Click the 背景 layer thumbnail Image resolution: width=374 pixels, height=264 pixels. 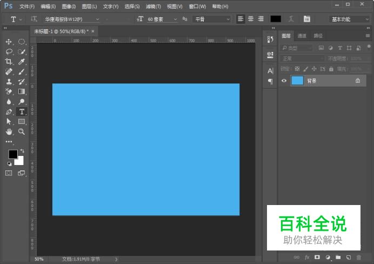297,81
